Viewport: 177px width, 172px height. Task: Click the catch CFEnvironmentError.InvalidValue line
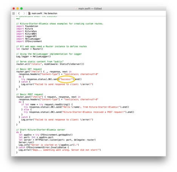42,147
